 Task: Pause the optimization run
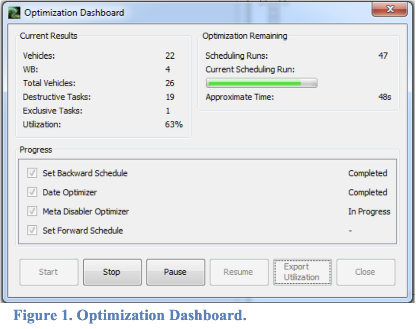(175, 272)
